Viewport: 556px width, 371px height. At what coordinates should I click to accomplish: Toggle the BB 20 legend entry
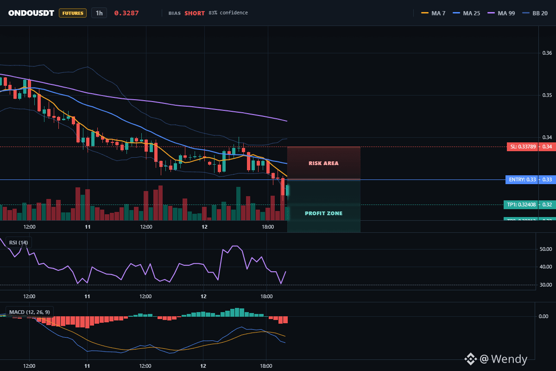(x=534, y=13)
